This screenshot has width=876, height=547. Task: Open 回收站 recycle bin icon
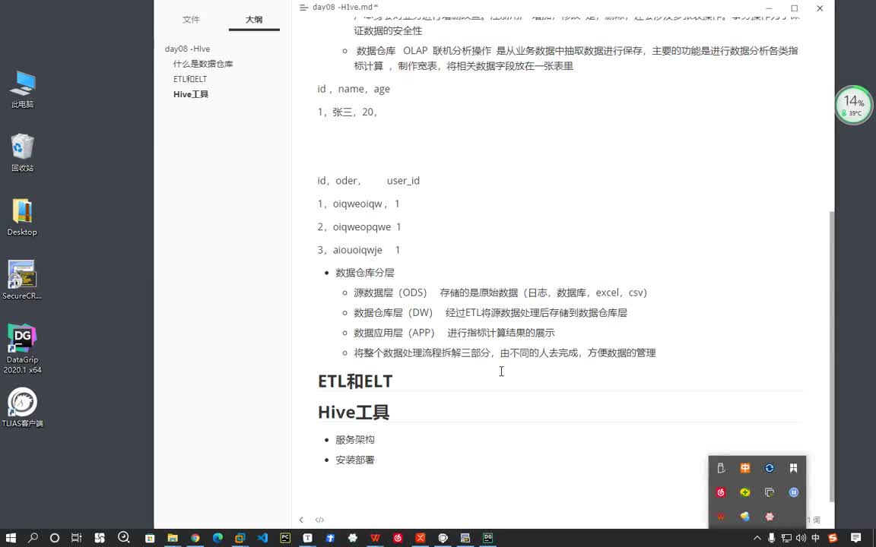pyautogui.click(x=22, y=153)
